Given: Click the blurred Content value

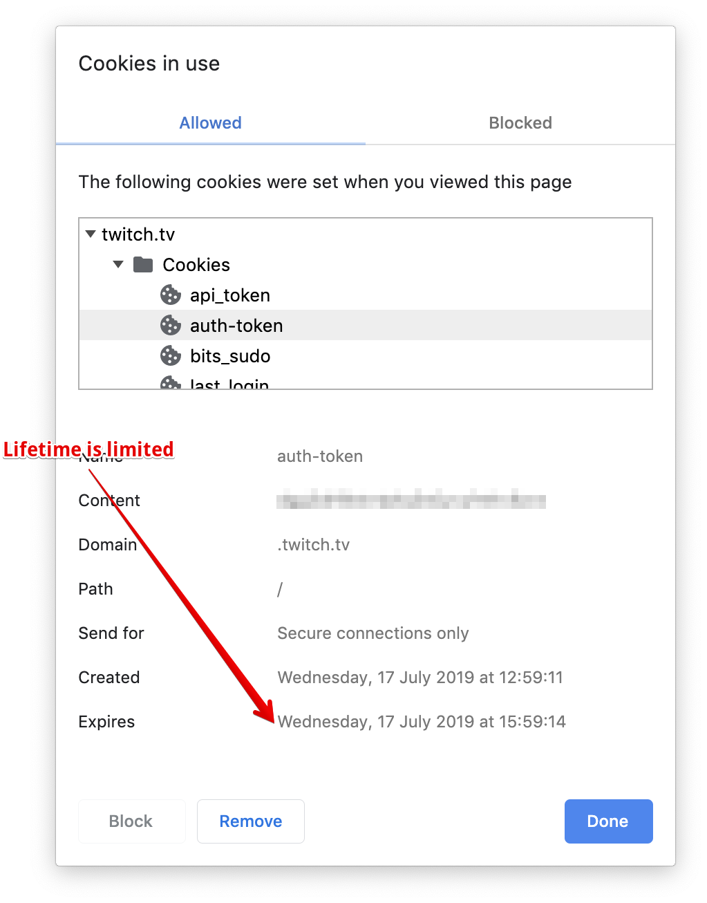Looking at the screenshot, I should (411, 500).
